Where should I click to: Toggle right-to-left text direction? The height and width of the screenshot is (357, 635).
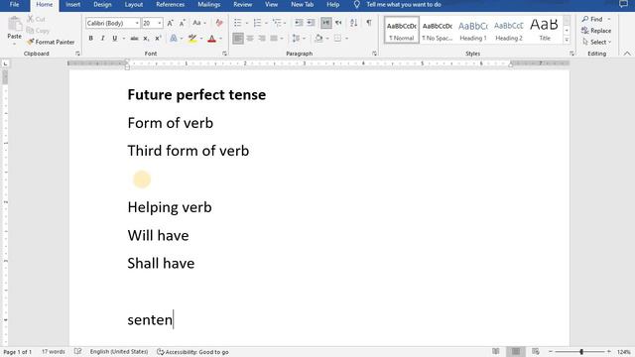tap(338, 23)
